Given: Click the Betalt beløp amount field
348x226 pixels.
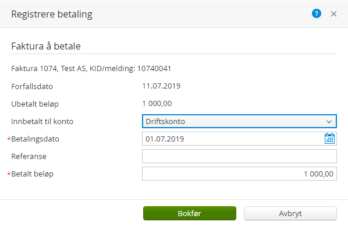Looking at the screenshot, I should [x=239, y=174].
